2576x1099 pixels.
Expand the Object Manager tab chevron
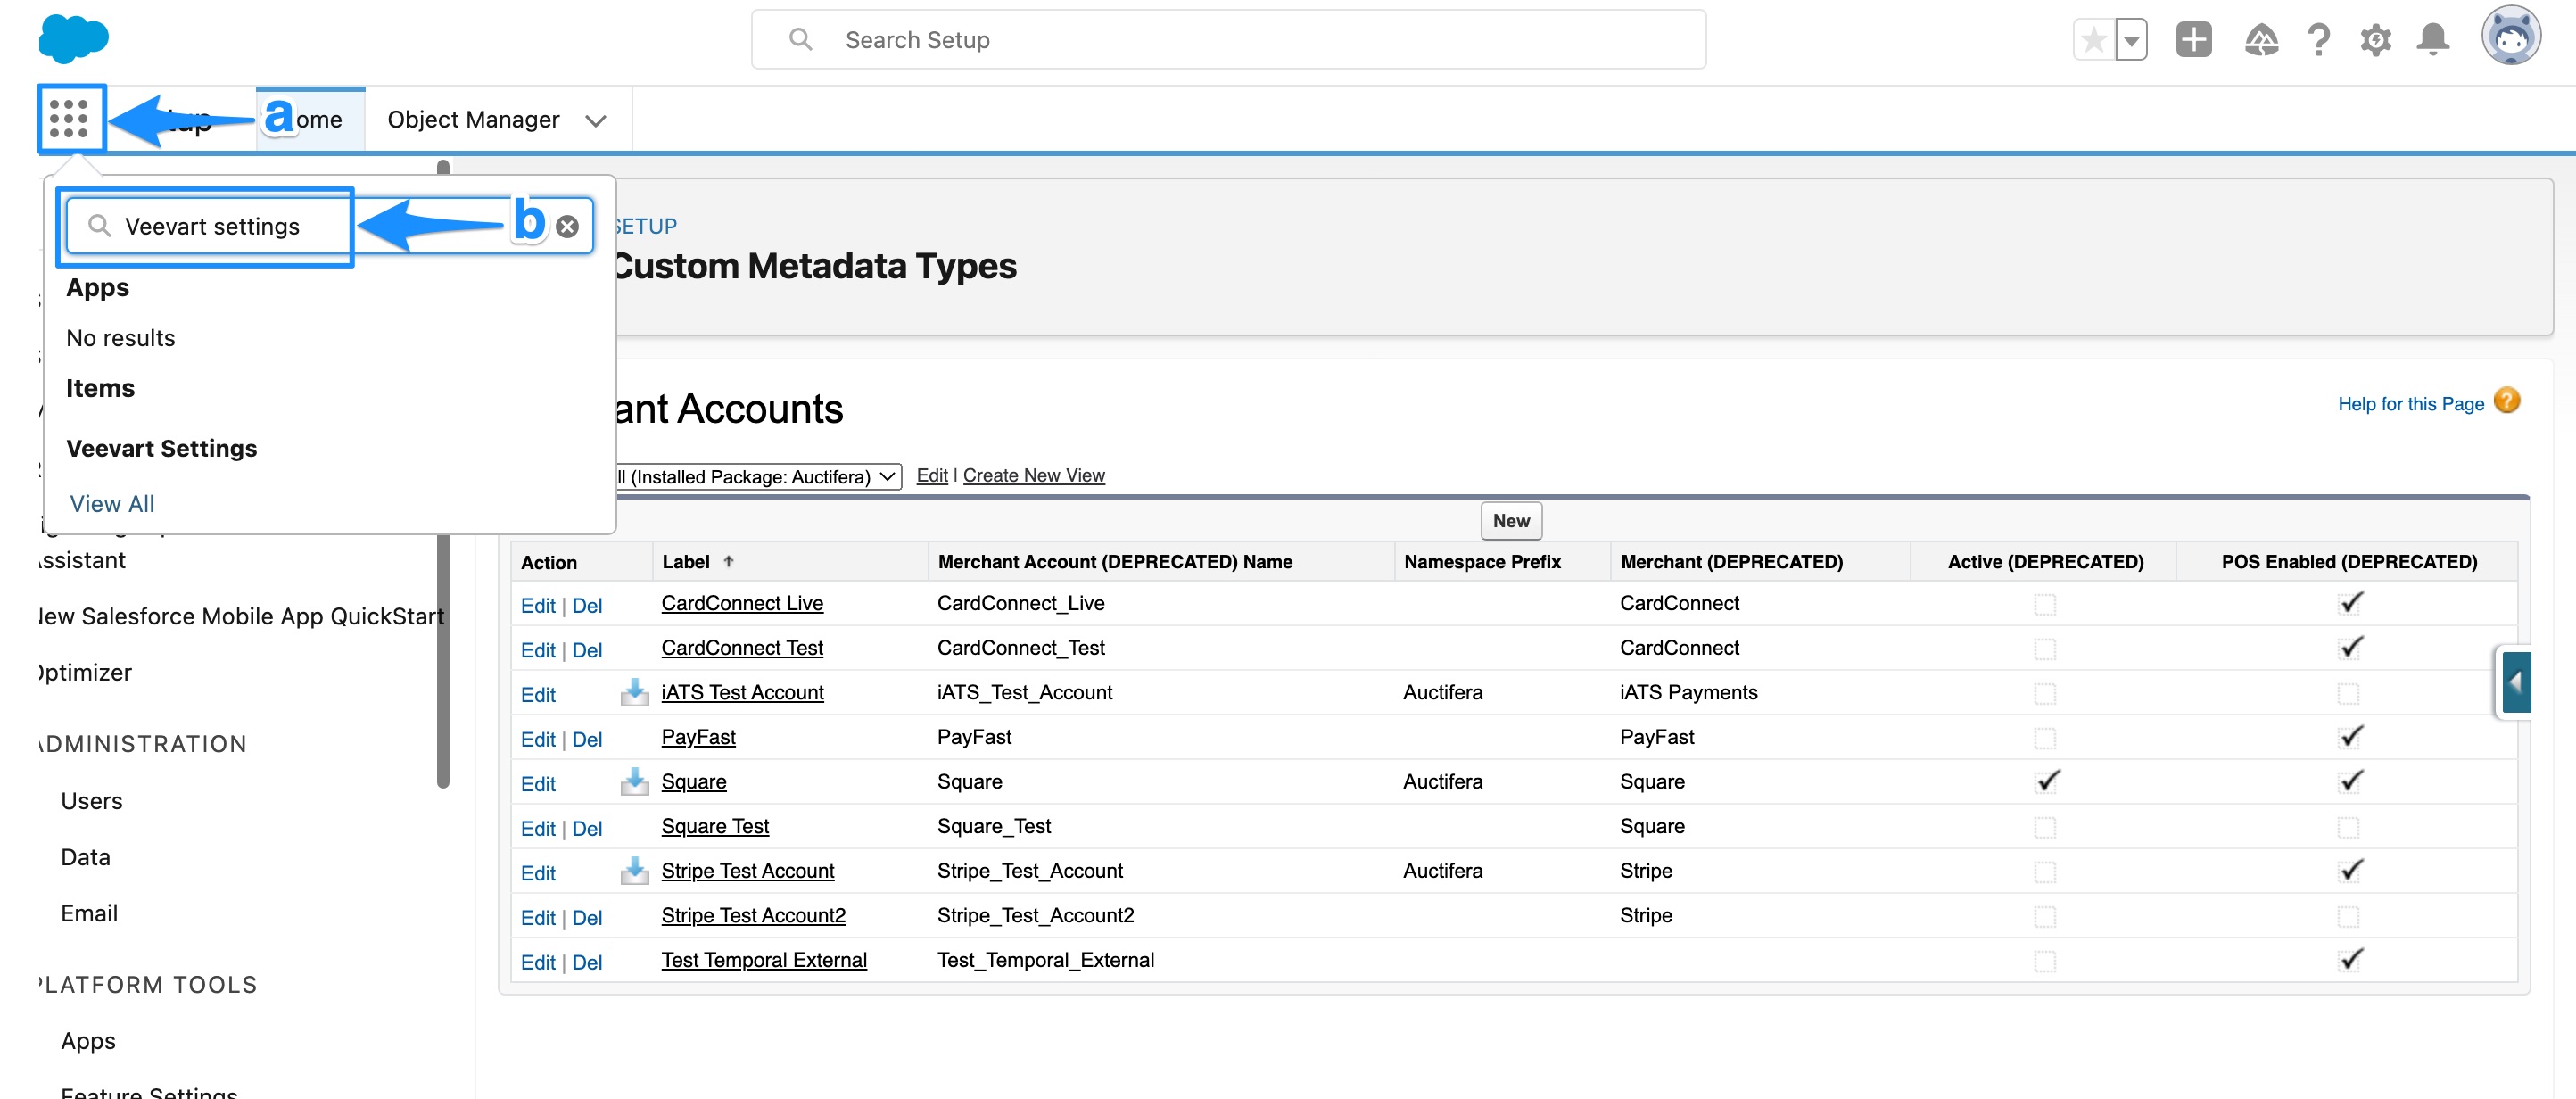pos(596,121)
